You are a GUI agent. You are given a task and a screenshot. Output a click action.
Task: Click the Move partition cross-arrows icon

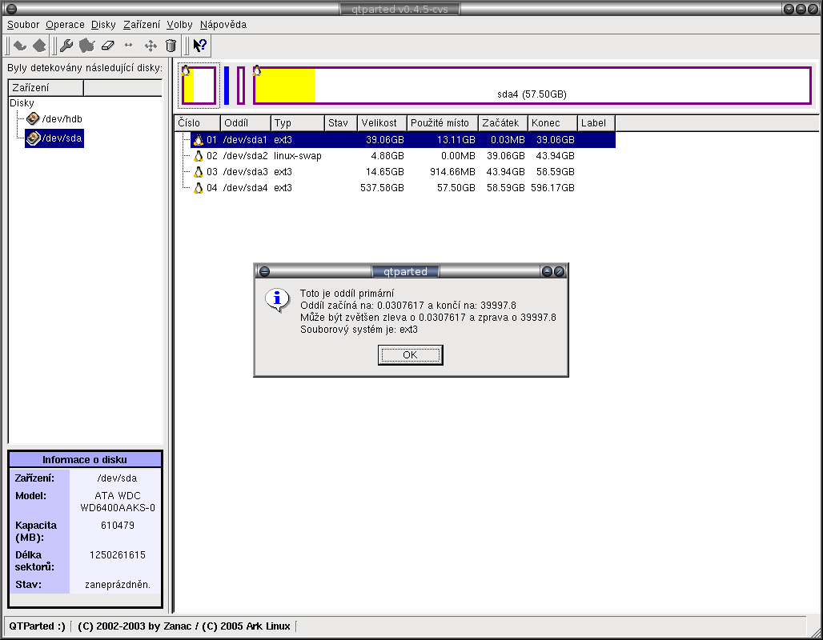pyautogui.click(x=150, y=46)
